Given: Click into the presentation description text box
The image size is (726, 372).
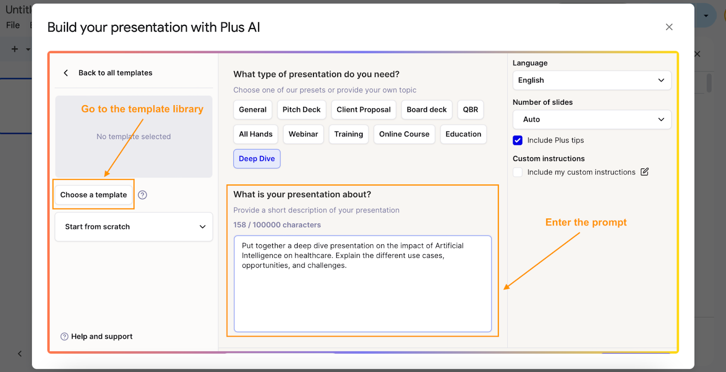Looking at the screenshot, I should click(363, 284).
